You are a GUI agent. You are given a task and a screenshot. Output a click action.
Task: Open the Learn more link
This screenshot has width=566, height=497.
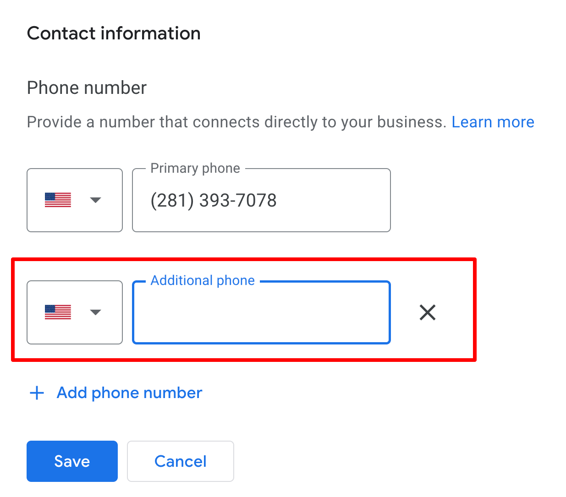(x=493, y=121)
